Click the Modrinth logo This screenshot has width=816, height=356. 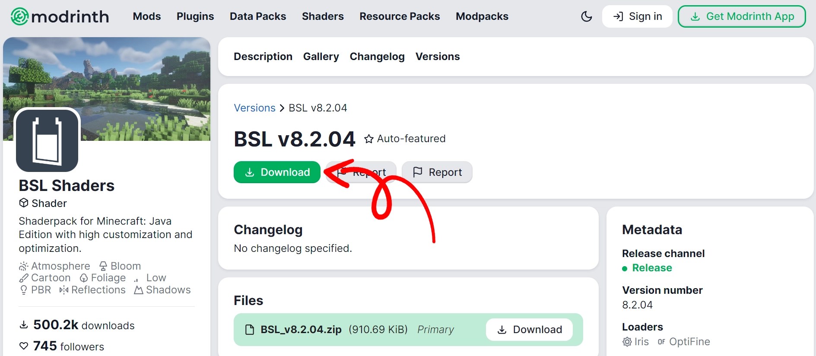pyautogui.click(x=60, y=16)
